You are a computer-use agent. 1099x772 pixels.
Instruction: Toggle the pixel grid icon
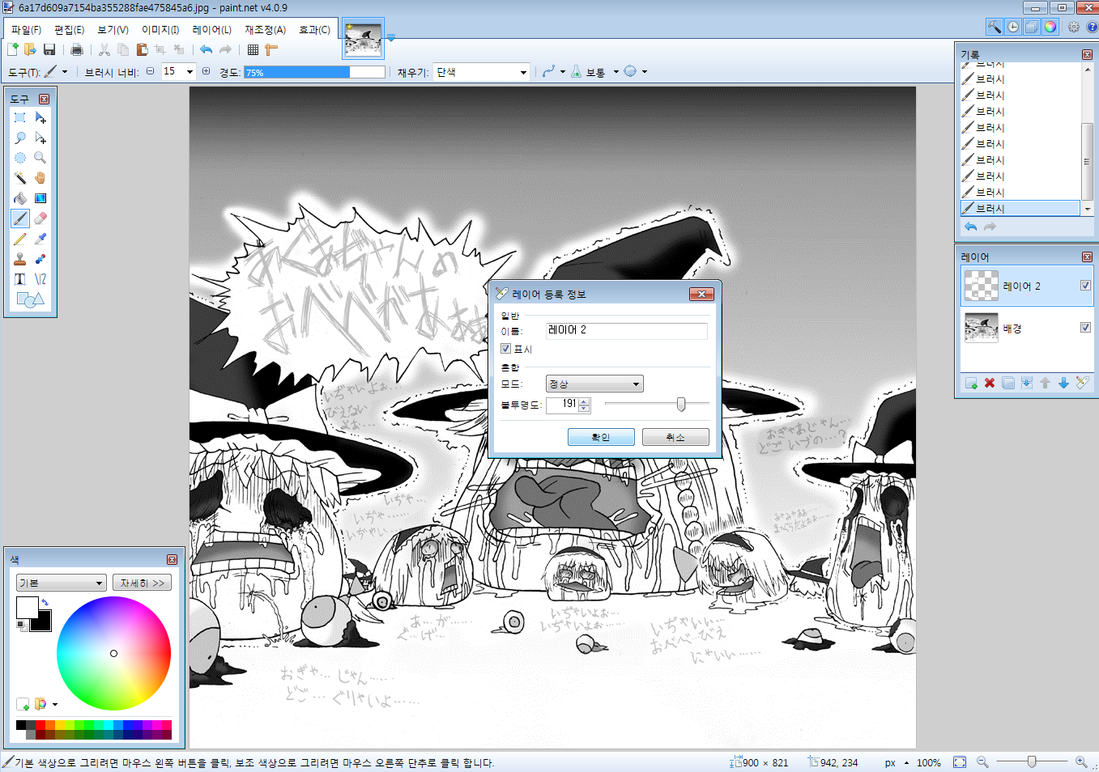click(x=253, y=50)
